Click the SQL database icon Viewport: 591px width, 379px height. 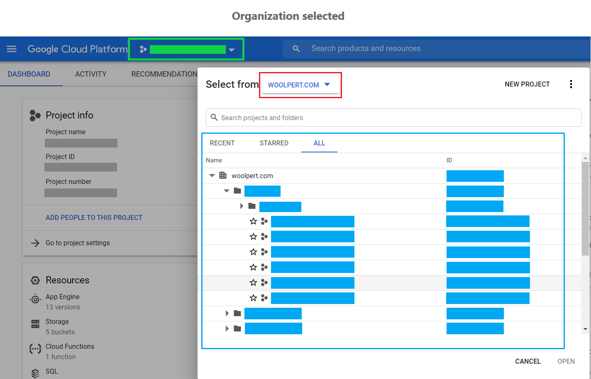click(x=35, y=373)
